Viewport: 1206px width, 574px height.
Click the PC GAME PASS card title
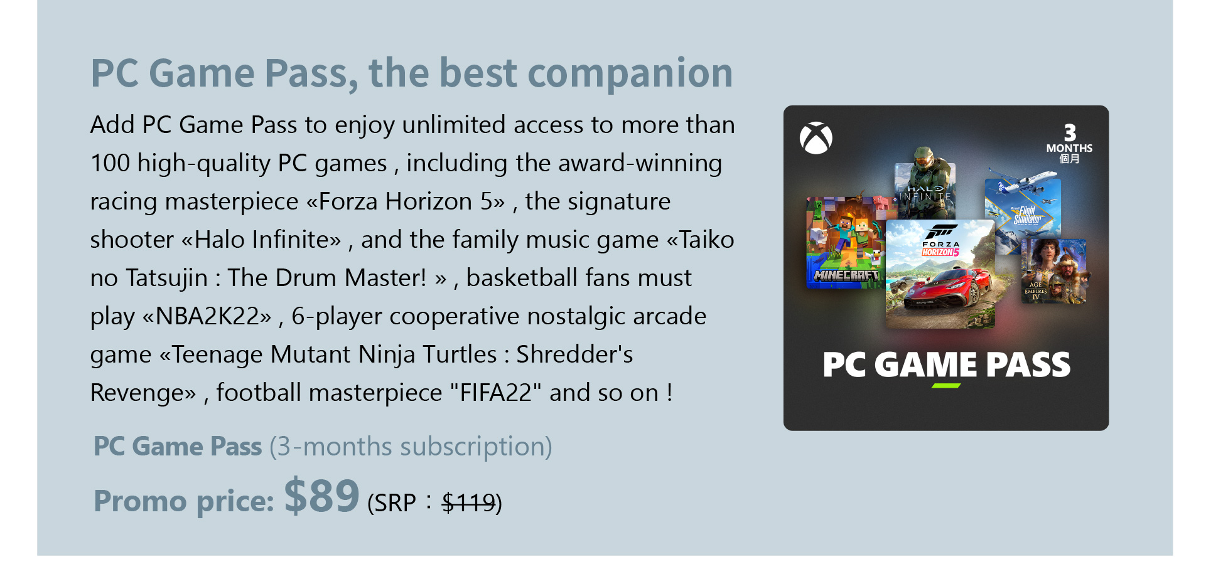946,365
